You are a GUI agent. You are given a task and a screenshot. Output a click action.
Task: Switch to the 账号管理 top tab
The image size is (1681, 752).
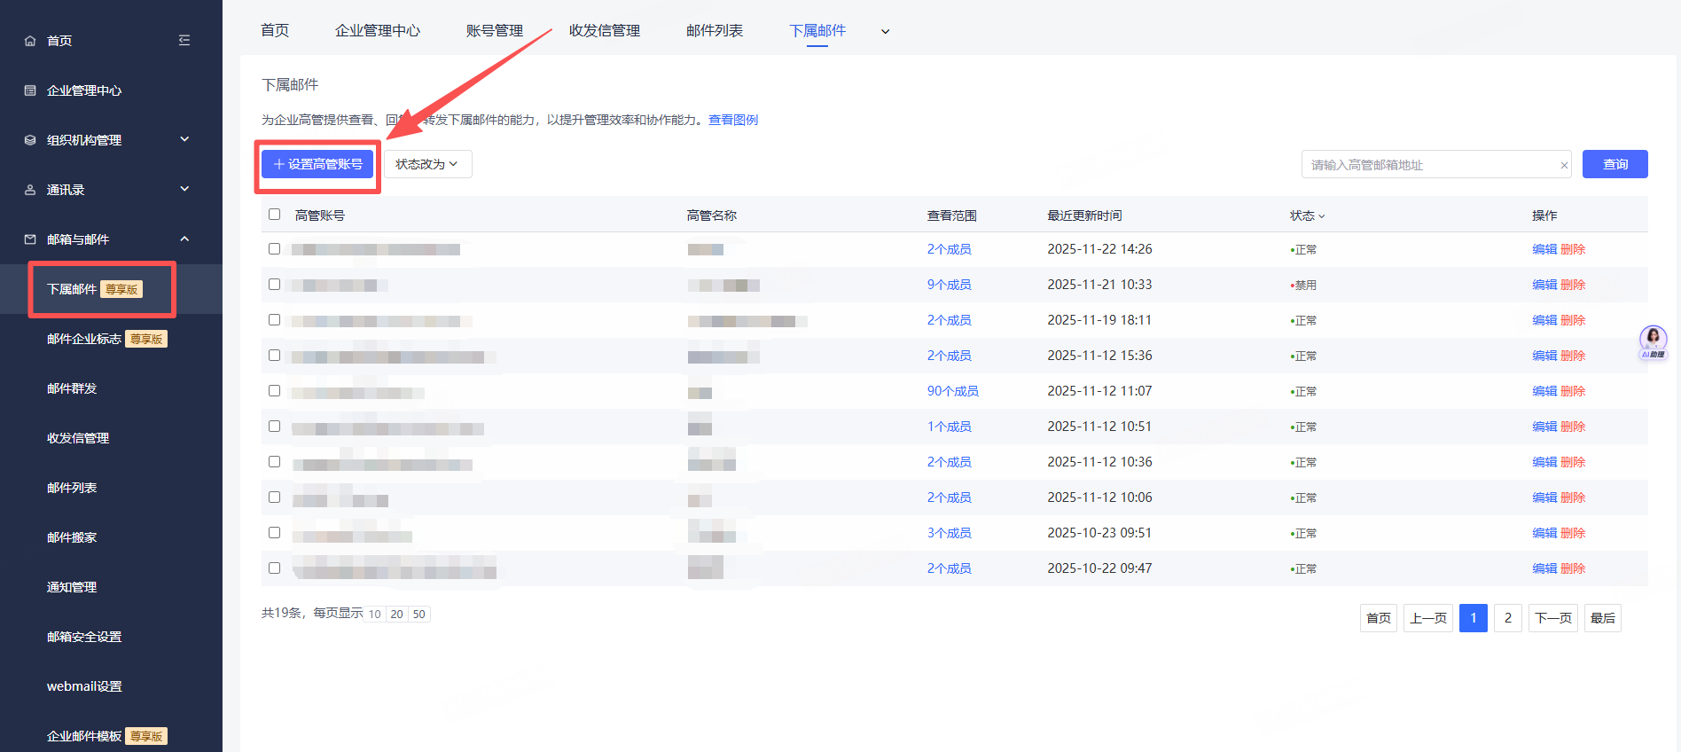[x=495, y=31]
